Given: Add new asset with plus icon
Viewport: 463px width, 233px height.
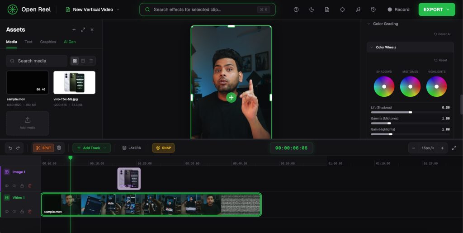Looking at the screenshot, I should (74, 29).
